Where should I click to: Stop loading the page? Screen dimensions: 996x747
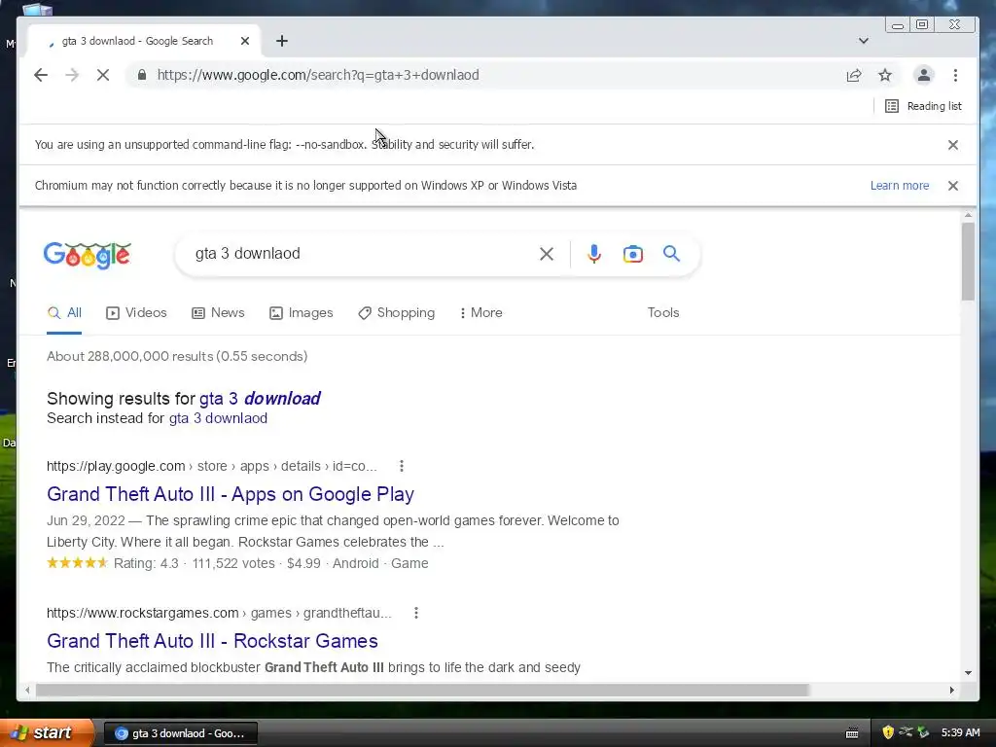103,75
